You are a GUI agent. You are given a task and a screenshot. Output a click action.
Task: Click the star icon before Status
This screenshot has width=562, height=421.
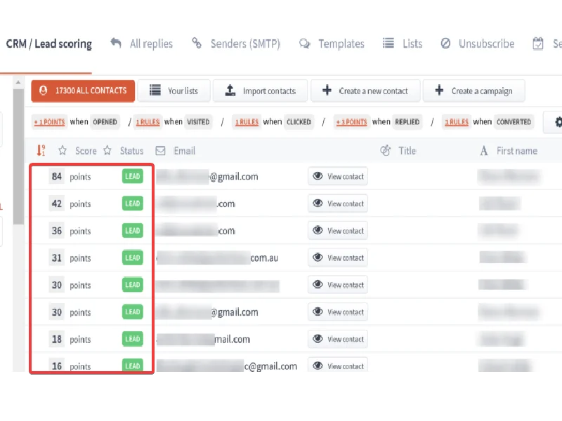coord(107,150)
